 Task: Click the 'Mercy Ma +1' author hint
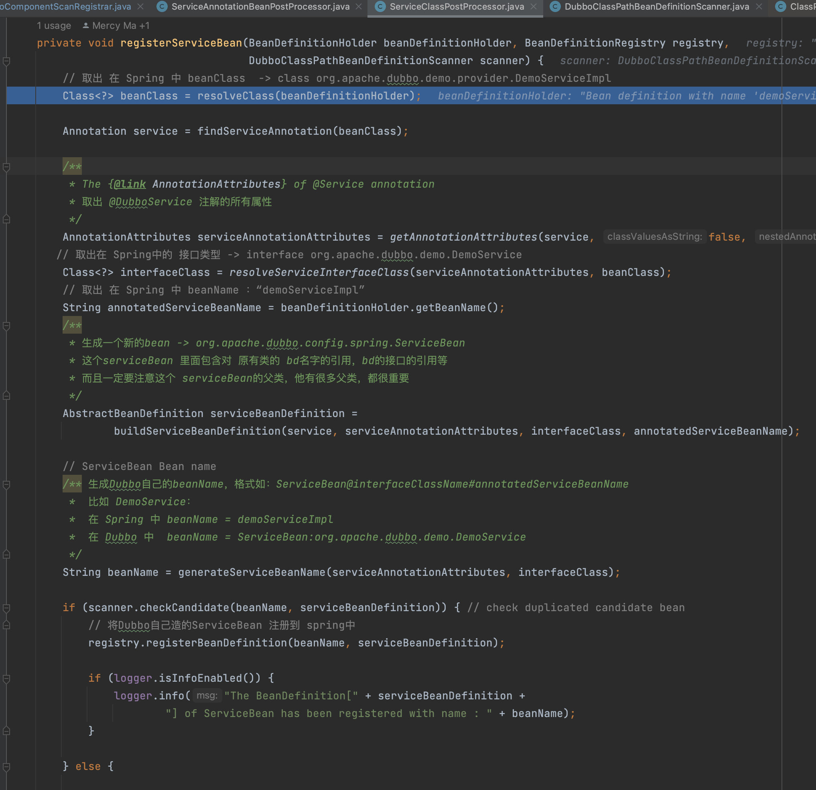tap(121, 26)
